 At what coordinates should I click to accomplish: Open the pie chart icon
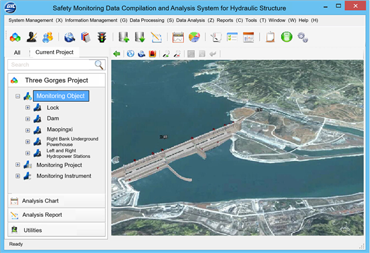coord(194,37)
